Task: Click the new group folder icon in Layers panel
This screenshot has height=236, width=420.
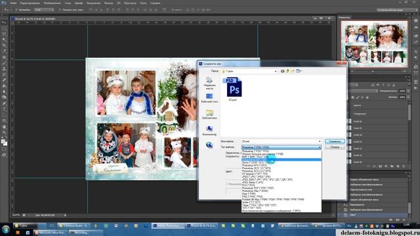Action: [392, 167]
